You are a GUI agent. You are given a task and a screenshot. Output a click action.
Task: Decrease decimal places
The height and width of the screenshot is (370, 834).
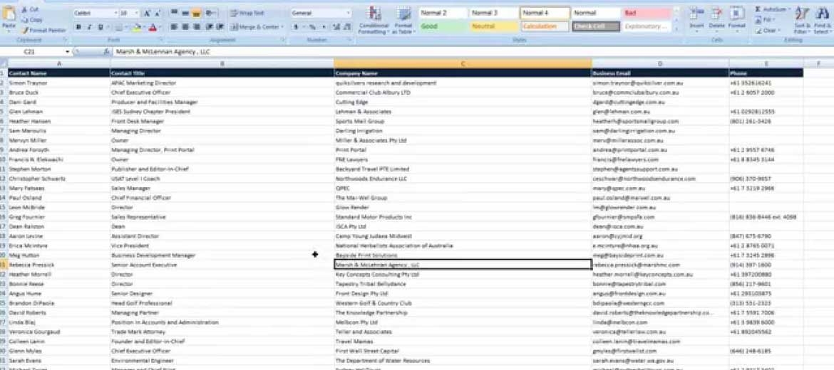point(347,27)
